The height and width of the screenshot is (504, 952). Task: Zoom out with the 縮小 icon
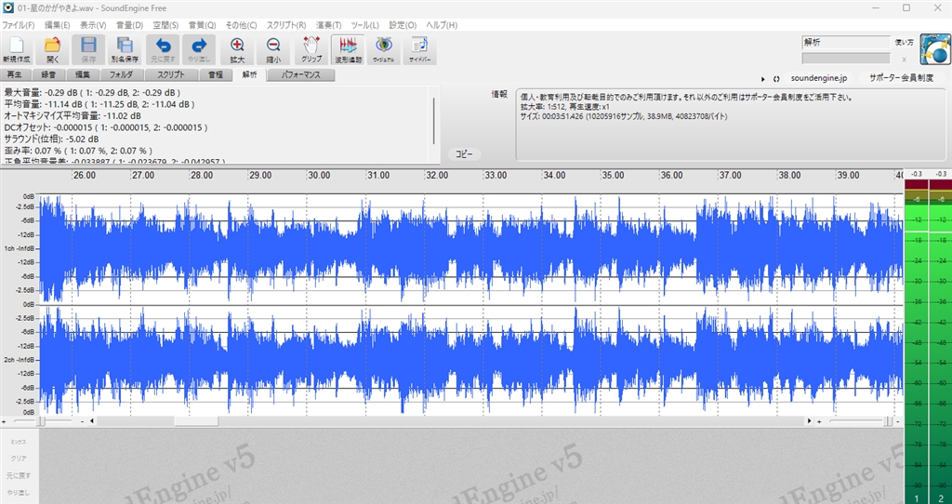click(x=274, y=49)
